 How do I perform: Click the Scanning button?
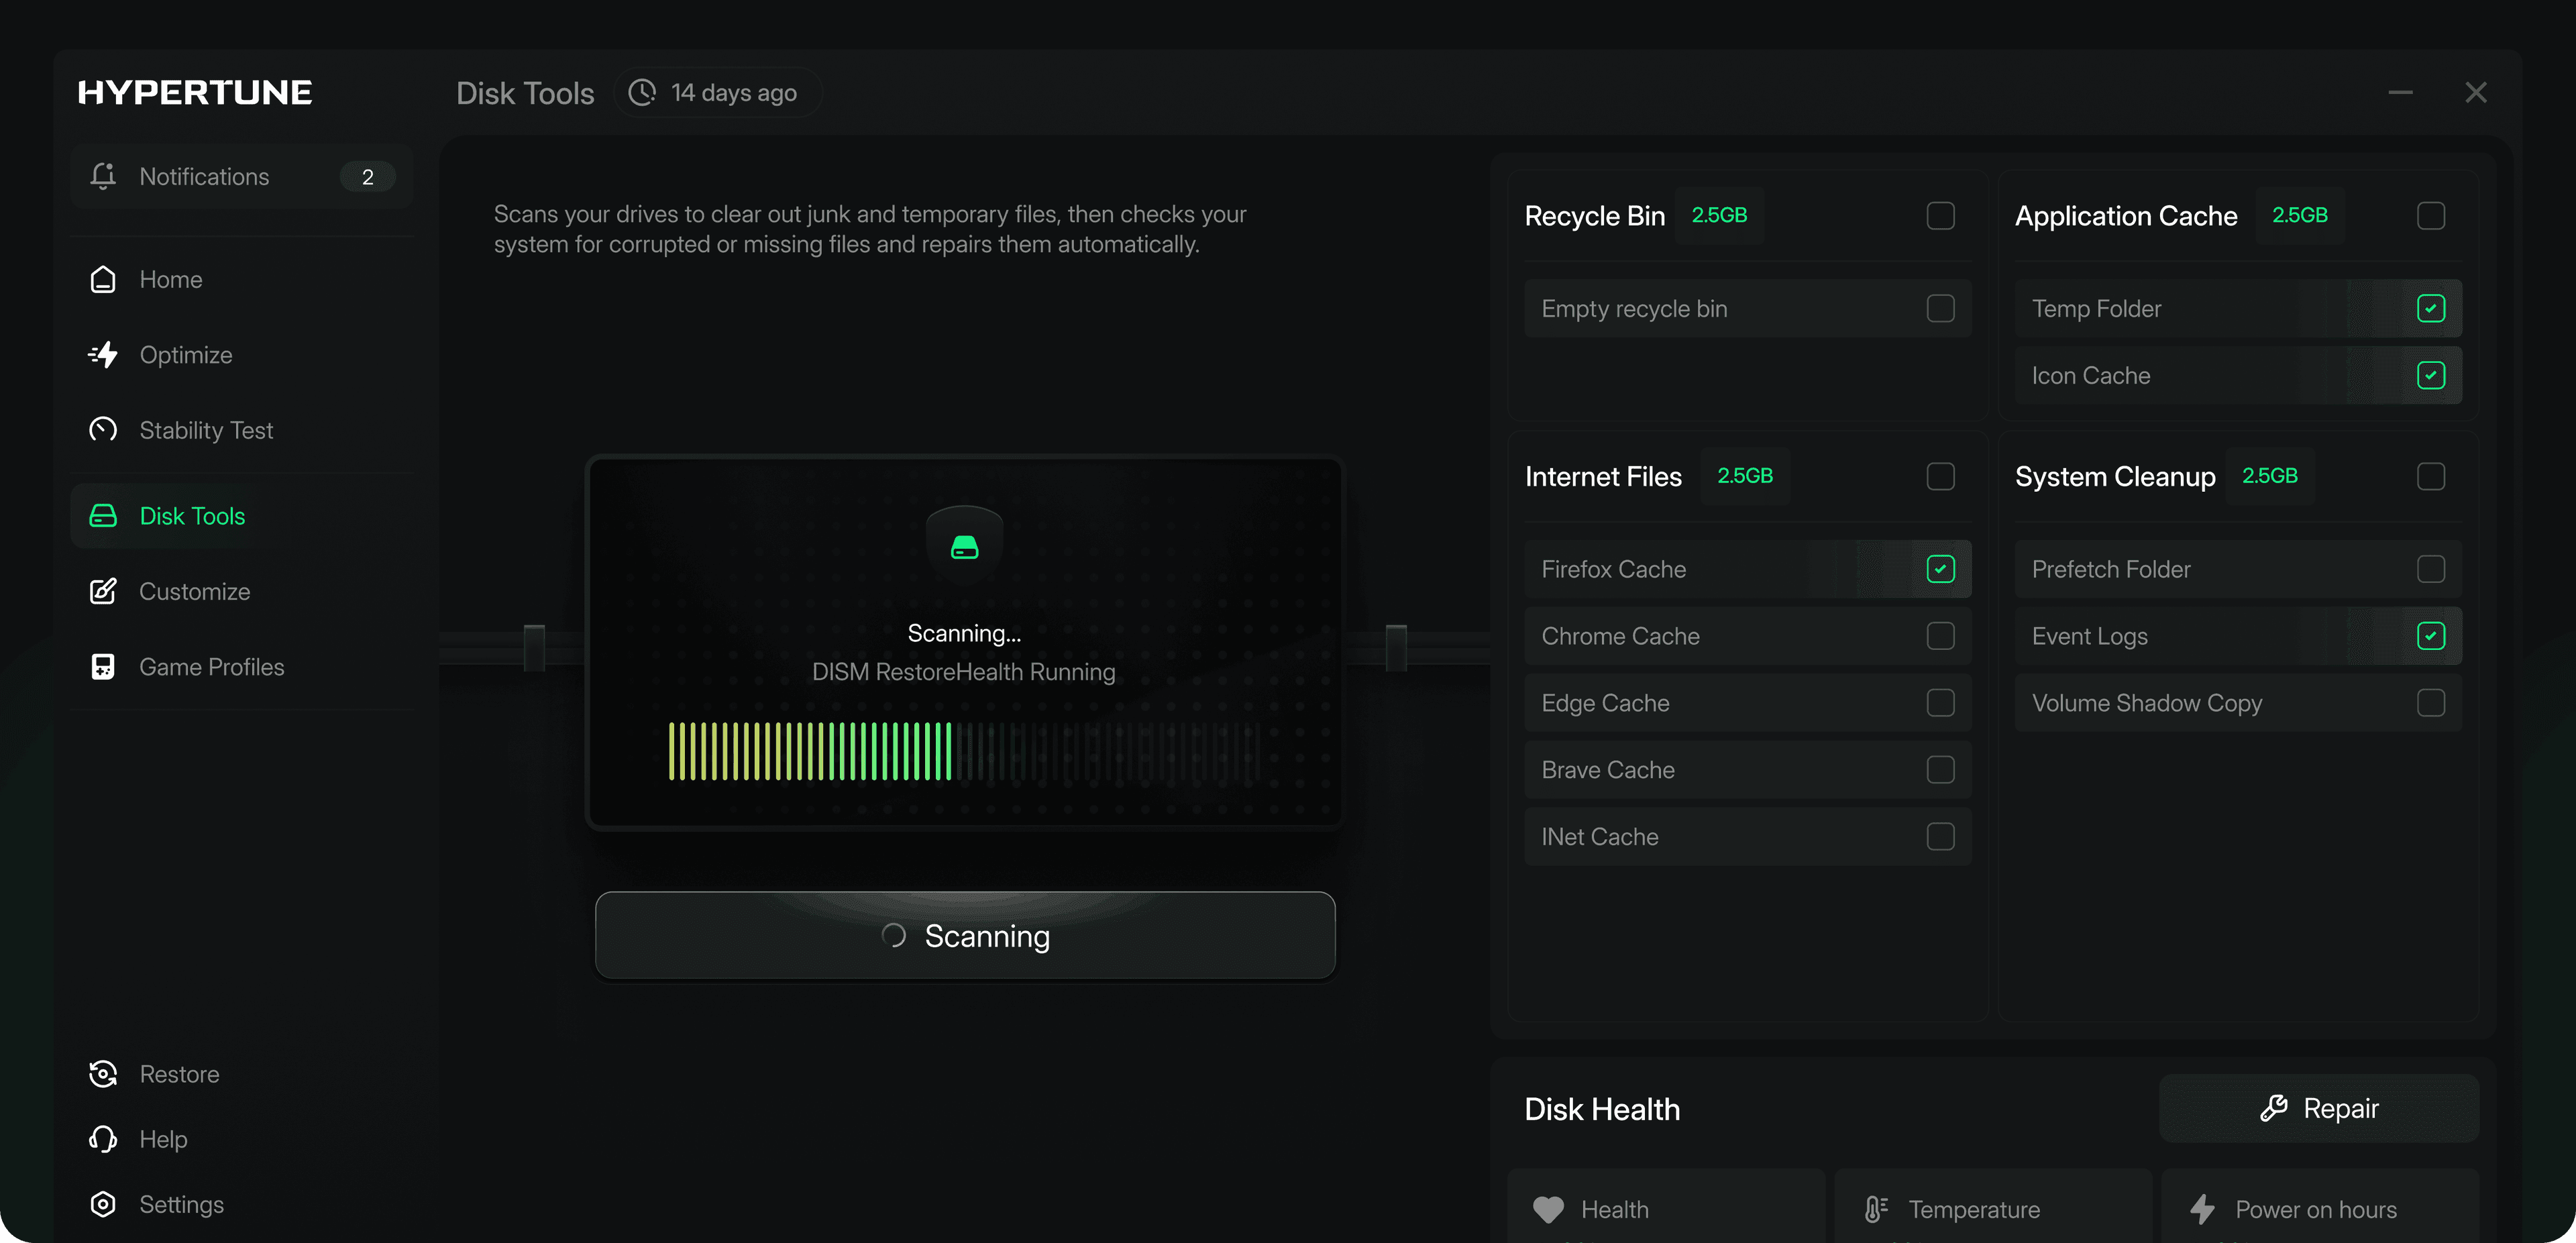click(x=965, y=935)
